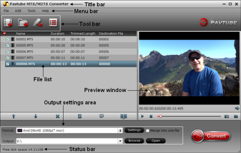Viewport: 241px width, 153px height.
Task: Uncheck the 00008.MTS checkbox
Action: coord(7,64)
